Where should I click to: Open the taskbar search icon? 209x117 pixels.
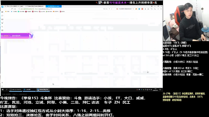pos(7,89)
